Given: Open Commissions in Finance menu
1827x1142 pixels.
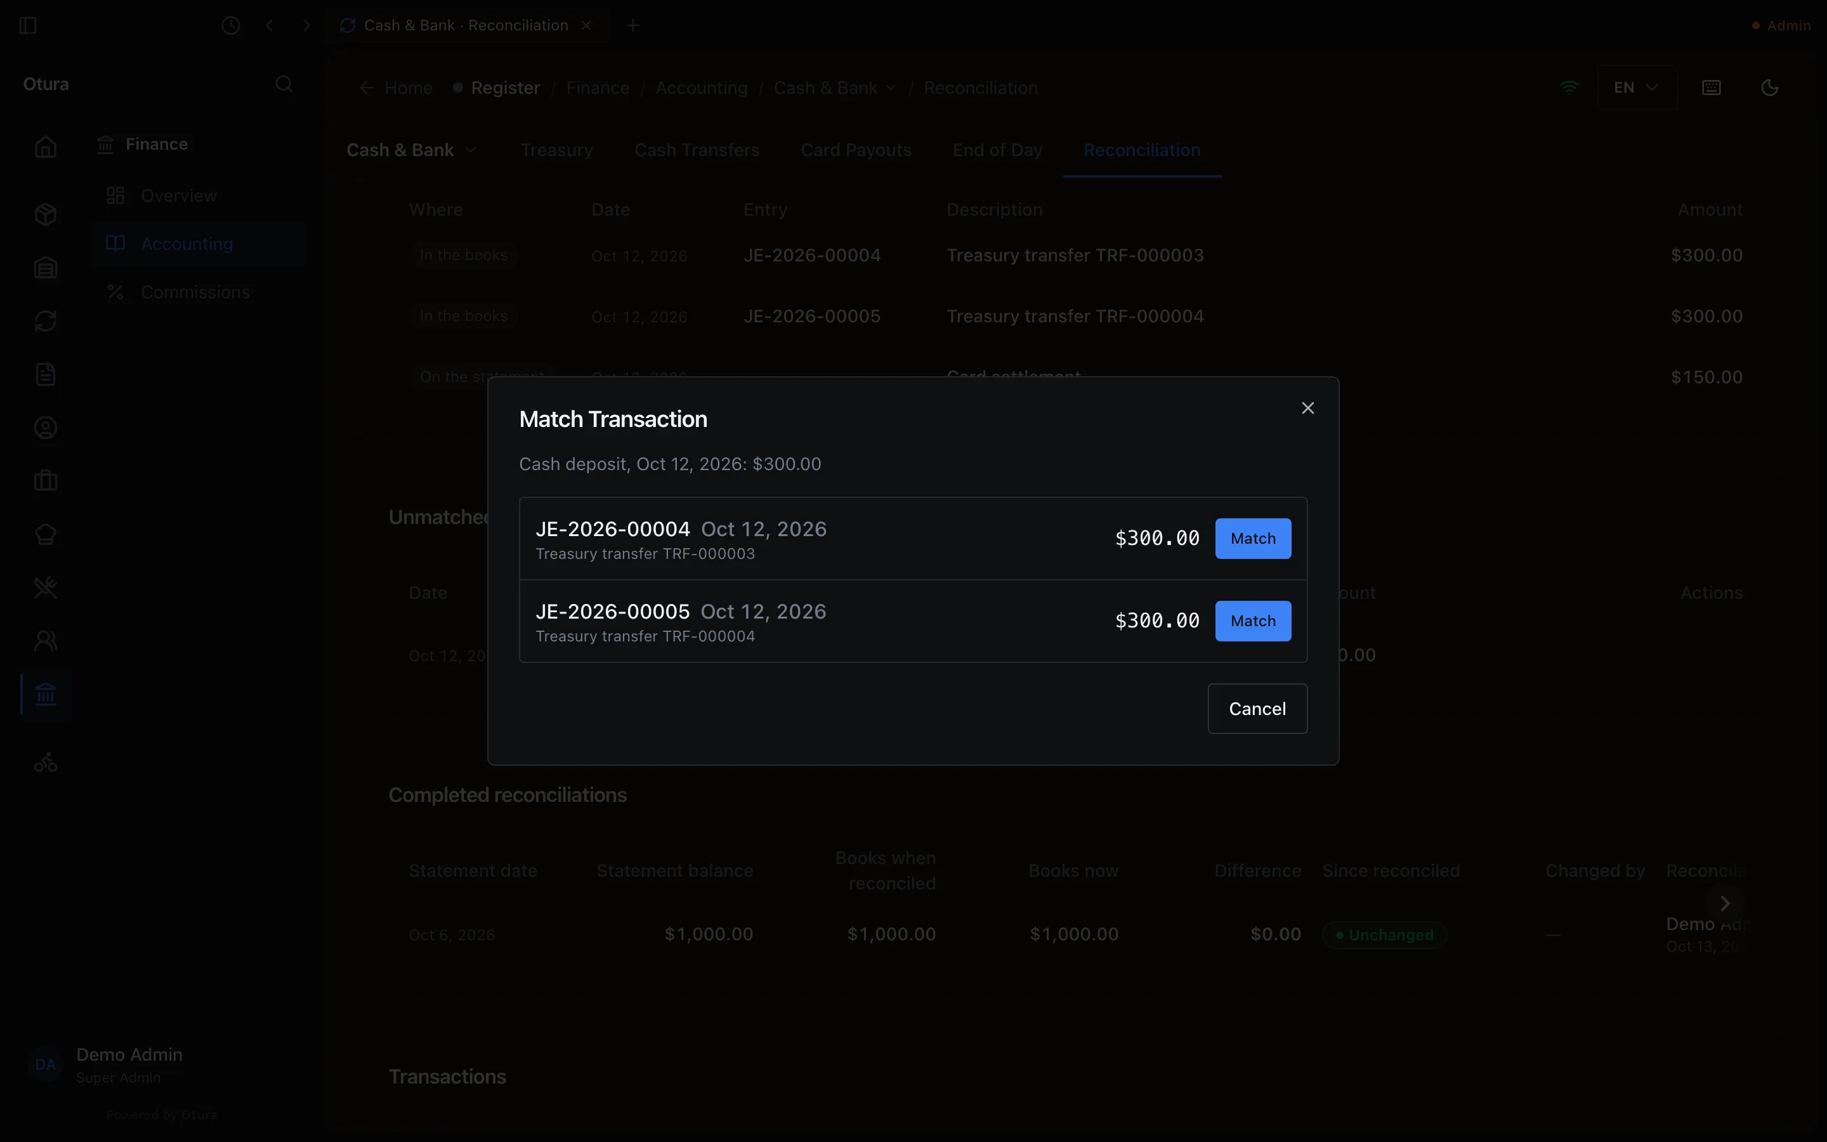Looking at the screenshot, I should (x=198, y=292).
